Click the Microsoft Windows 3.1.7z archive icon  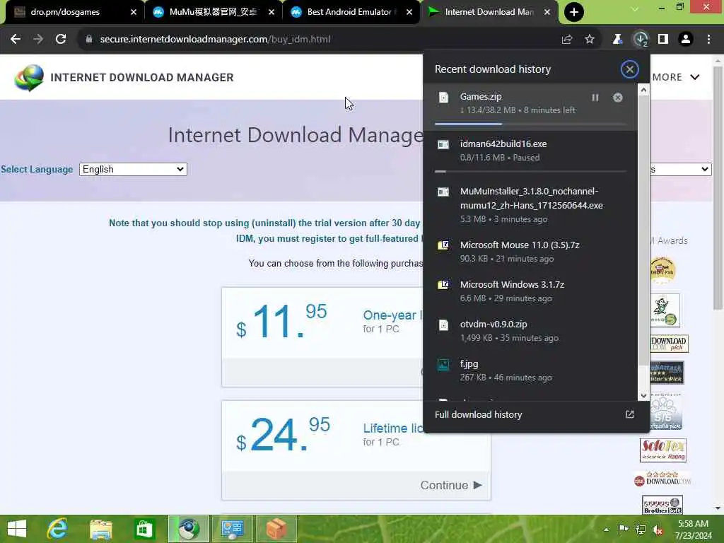(x=443, y=284)
